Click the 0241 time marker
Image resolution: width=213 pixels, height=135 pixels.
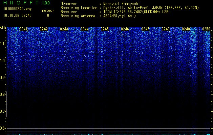point(23,29)
